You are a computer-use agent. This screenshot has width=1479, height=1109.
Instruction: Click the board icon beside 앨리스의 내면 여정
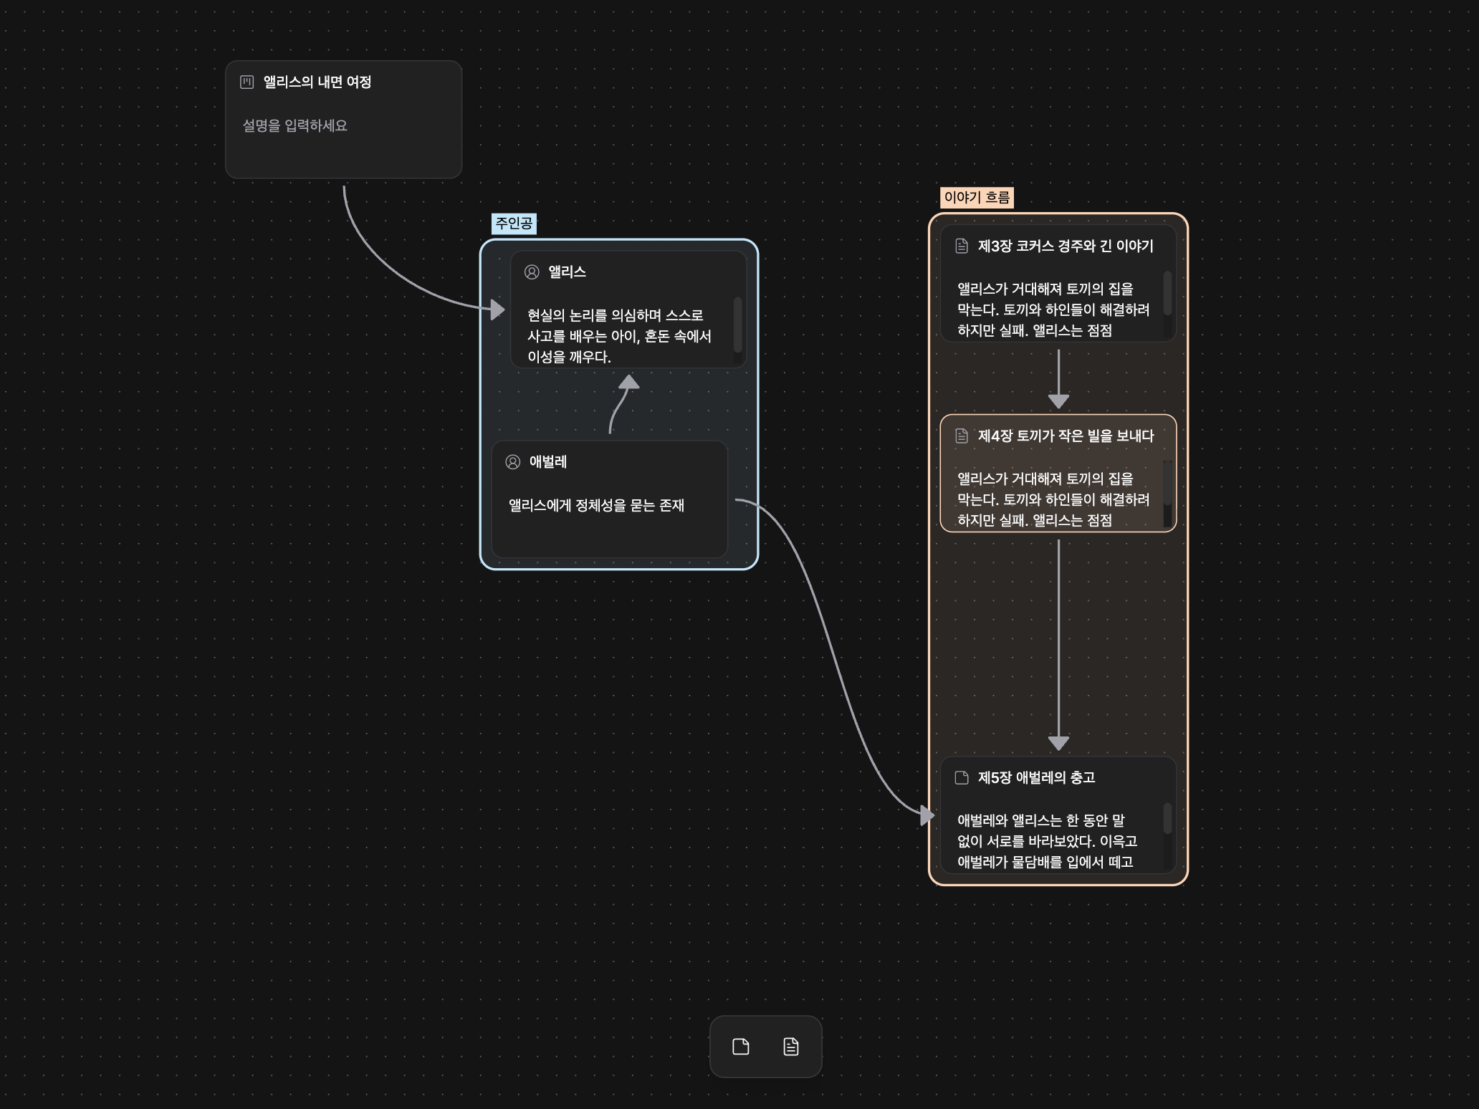(x=247, y=82)
